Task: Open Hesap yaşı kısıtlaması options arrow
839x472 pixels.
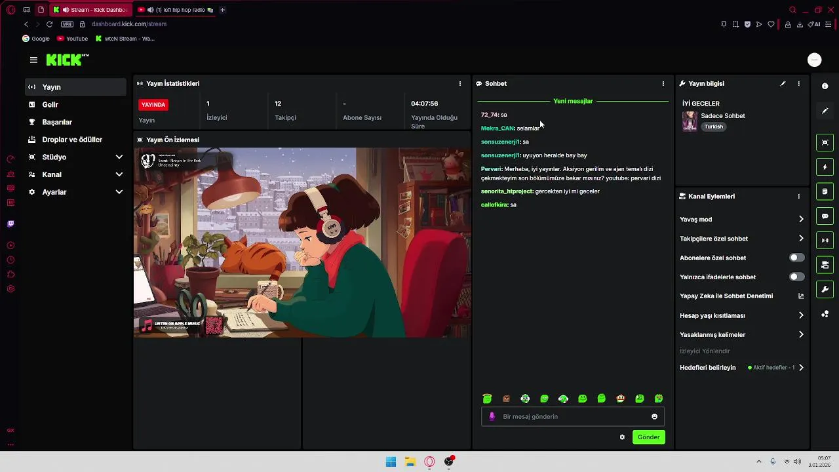Action: click(x=800, y=315)
